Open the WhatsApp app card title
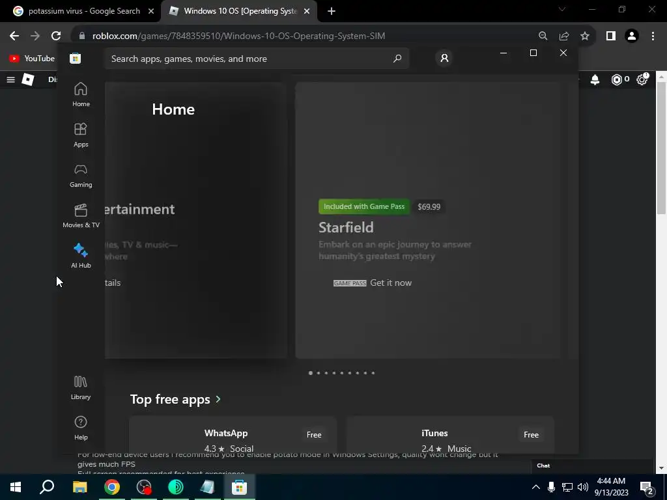 point(226,433)
